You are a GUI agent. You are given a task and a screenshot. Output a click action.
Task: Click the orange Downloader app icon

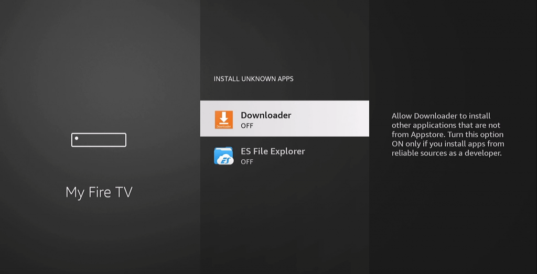pyautogui.click(x=223, y=120)
